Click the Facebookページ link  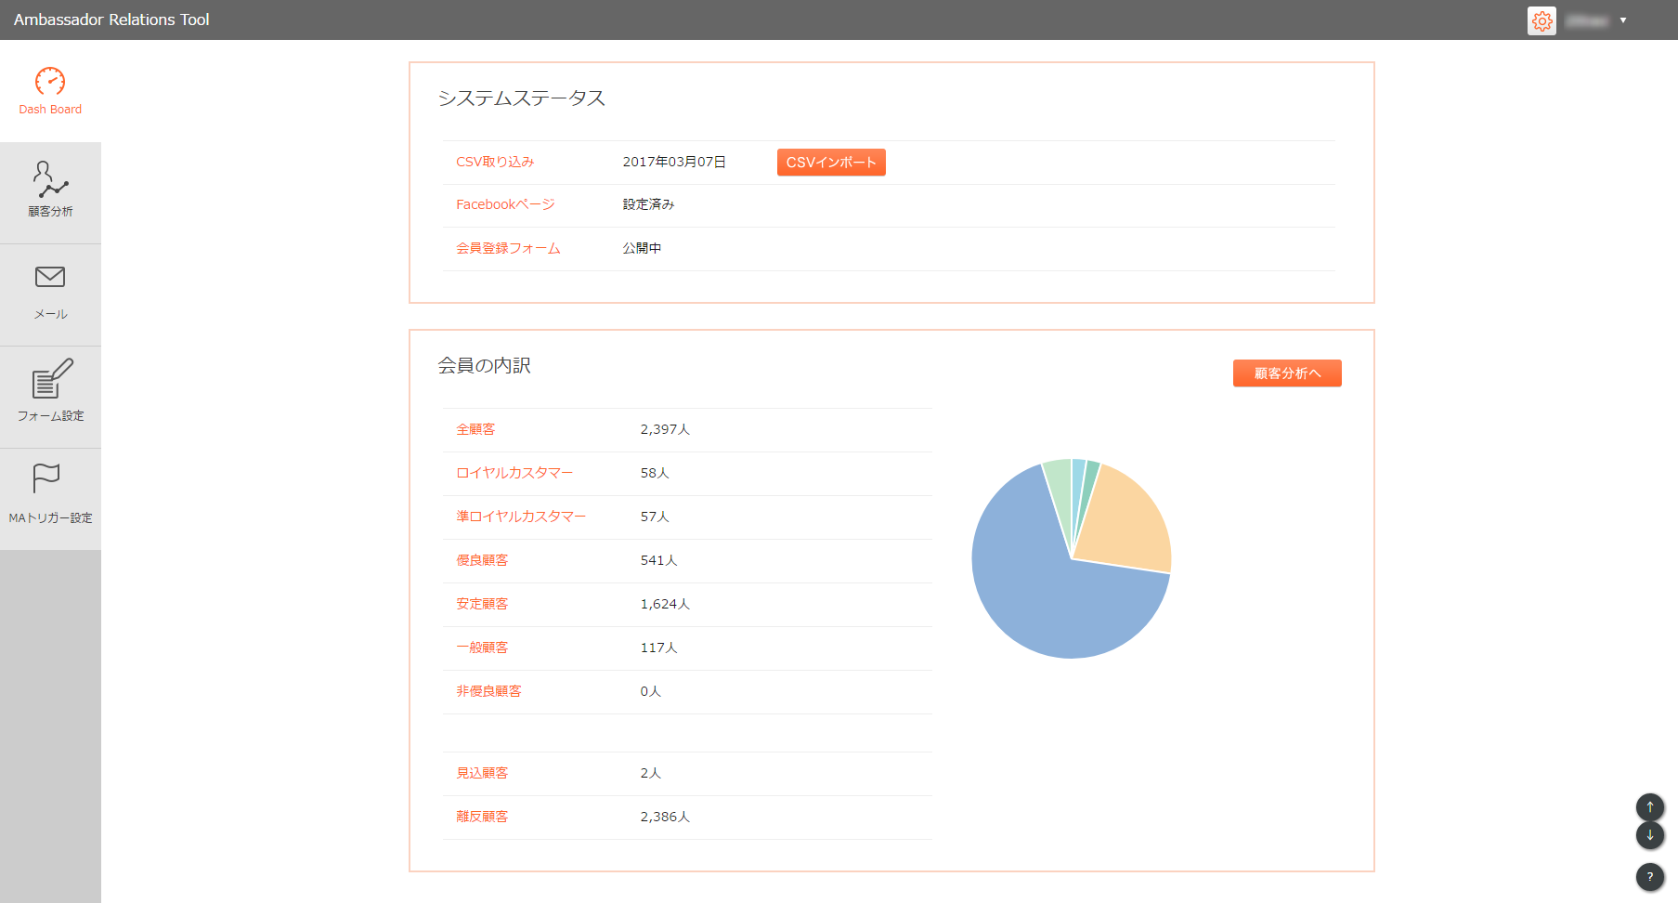(x=504, y=204)
